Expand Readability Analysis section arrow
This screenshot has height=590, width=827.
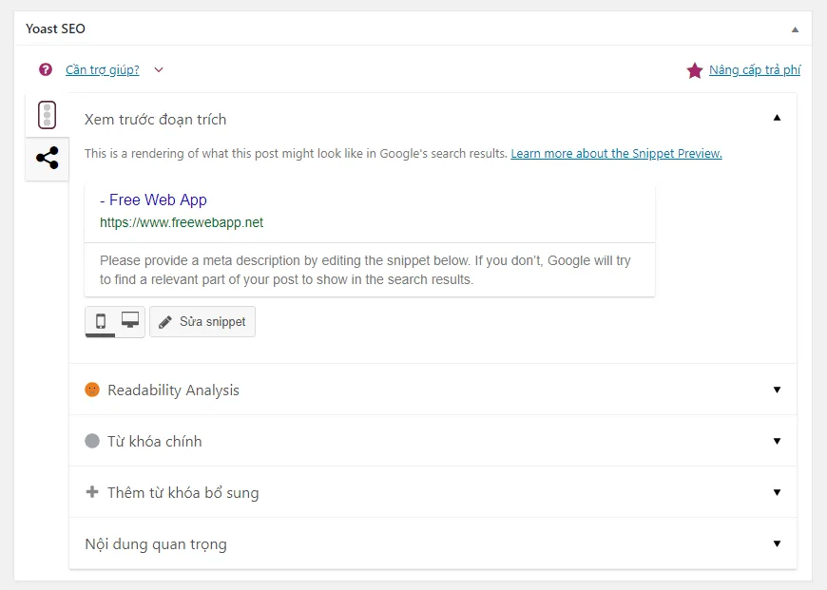click(x=777, y=390)
